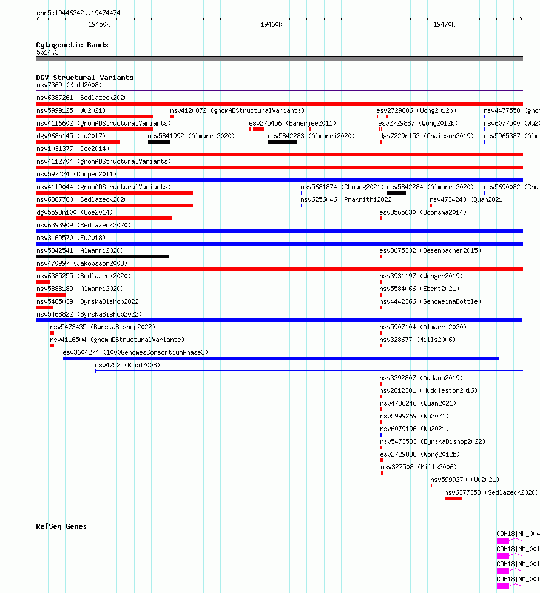Click esv2729887 (Wong2012b) label
Screen dimensions: 540x593
pyautogui.click(x=418, y=124)
